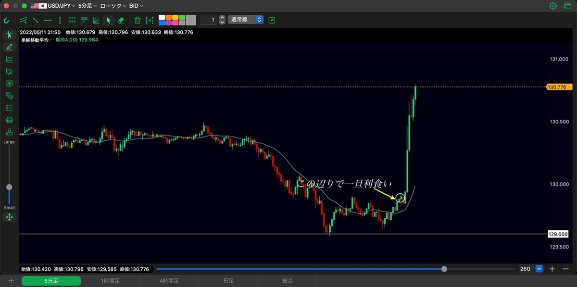Image resolution: width=577 pixels, height=287 pixels.
Task: Click the line width stepper arrows
Action: point(222,20)
